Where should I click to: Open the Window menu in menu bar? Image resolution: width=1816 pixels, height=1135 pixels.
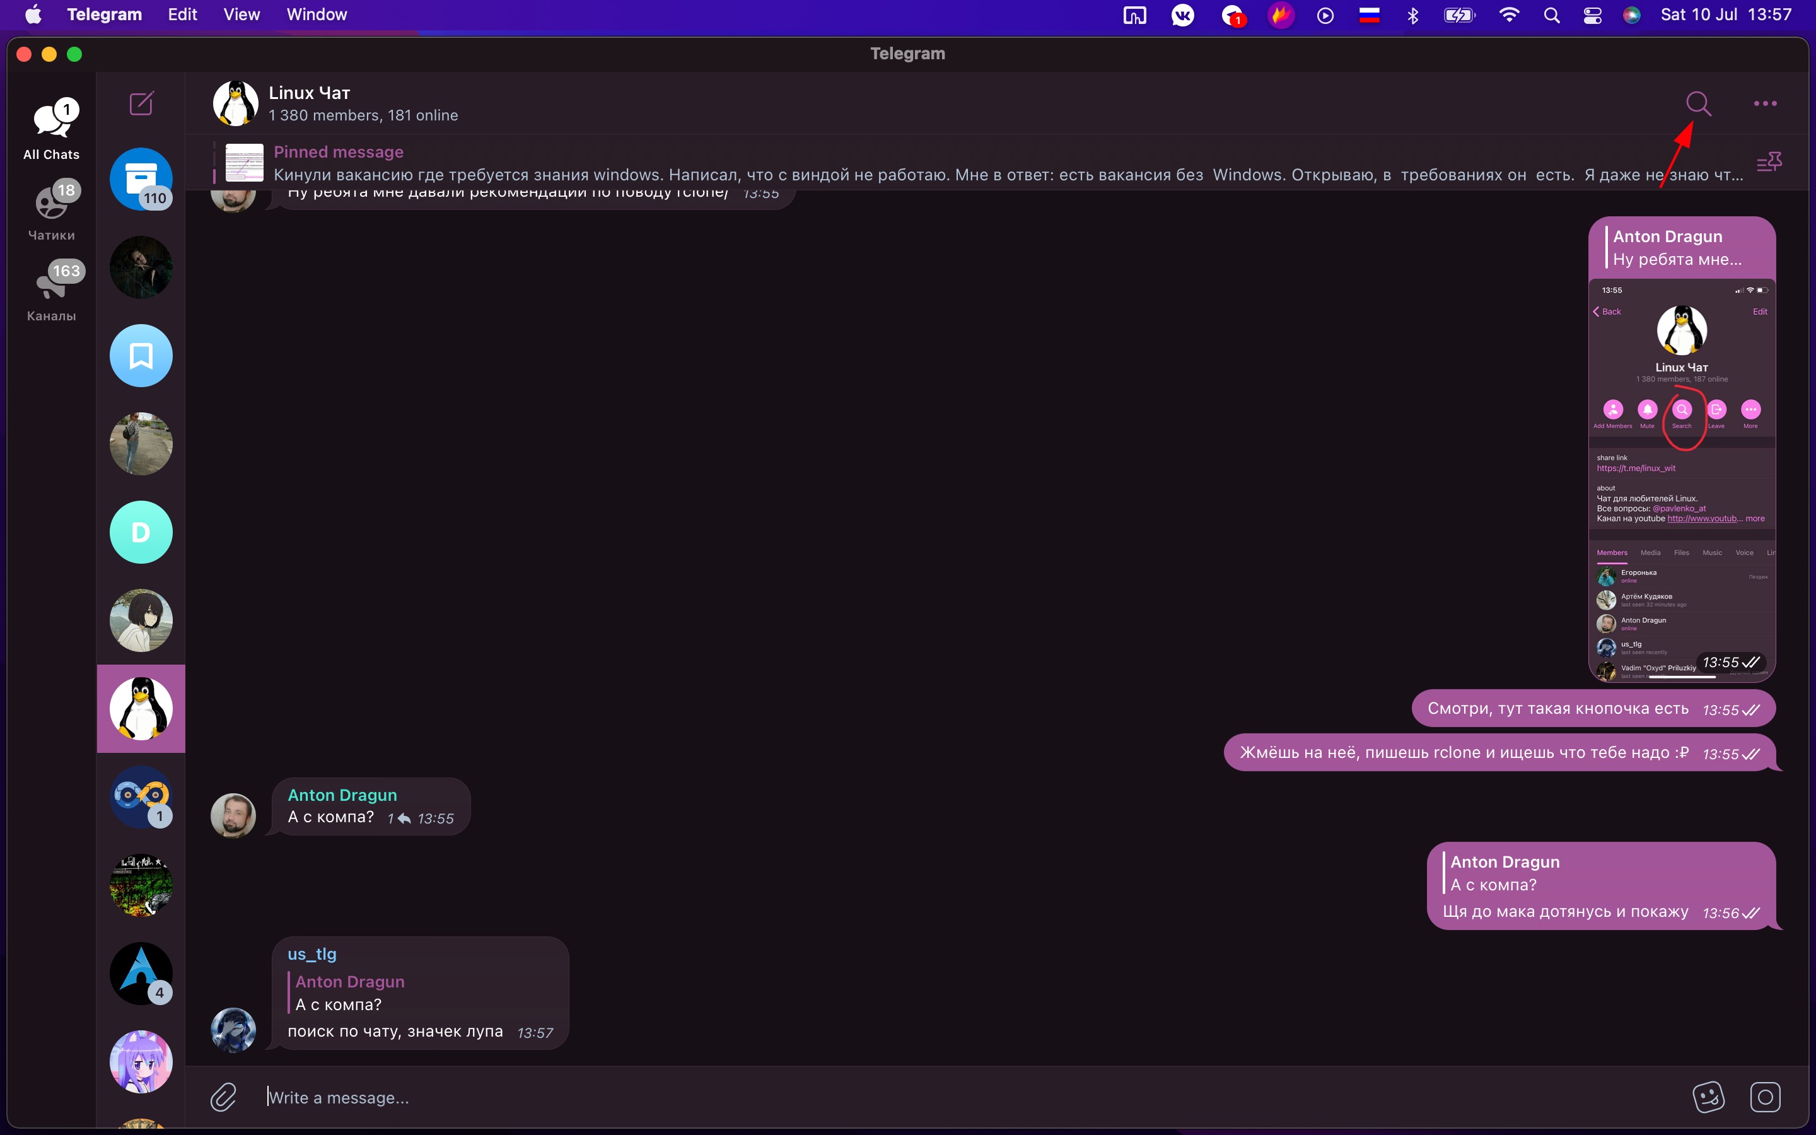(317, 15)
